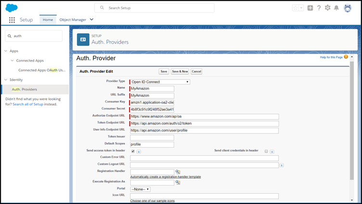This screenshot has height=204, width=362.
Task: Open the Registration Handler lookup icon
Action: click(178, 172)
